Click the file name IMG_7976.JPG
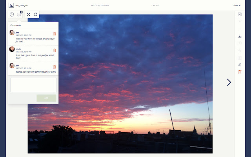 point(21,5)
